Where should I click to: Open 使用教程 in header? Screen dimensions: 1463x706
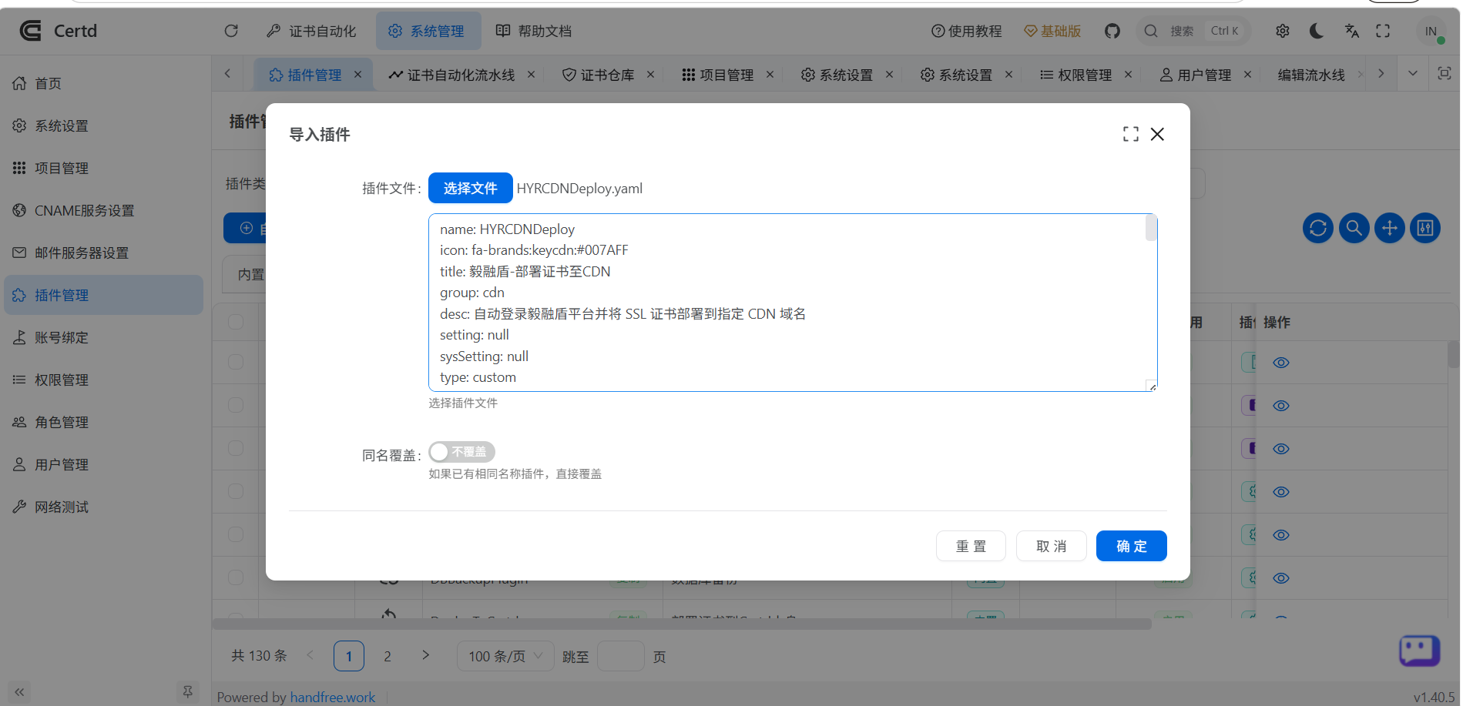(966, 31)
